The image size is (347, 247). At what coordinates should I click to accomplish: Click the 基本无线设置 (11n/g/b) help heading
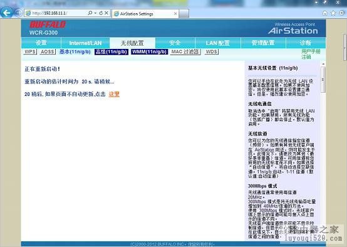[273, 68]
